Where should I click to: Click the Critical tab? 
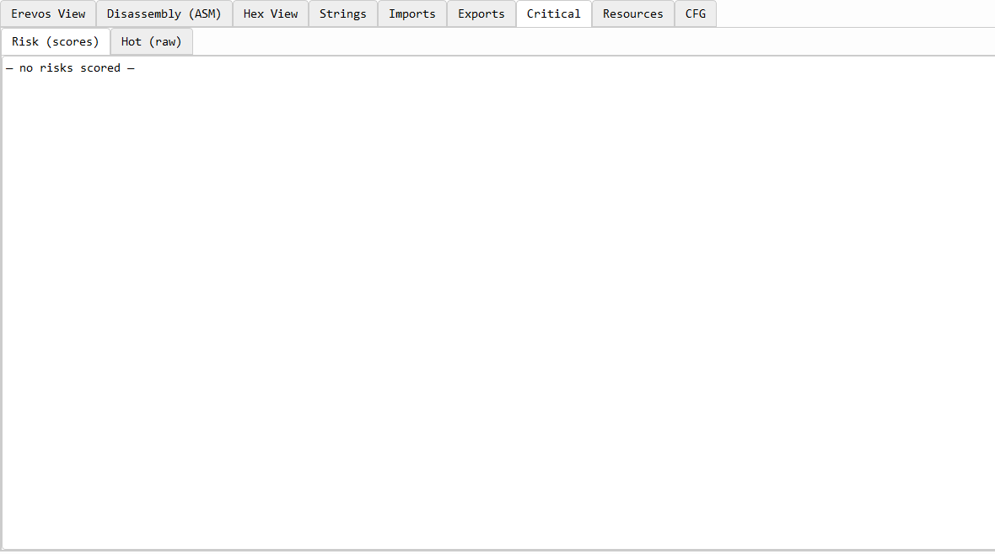tap(554, 14)
